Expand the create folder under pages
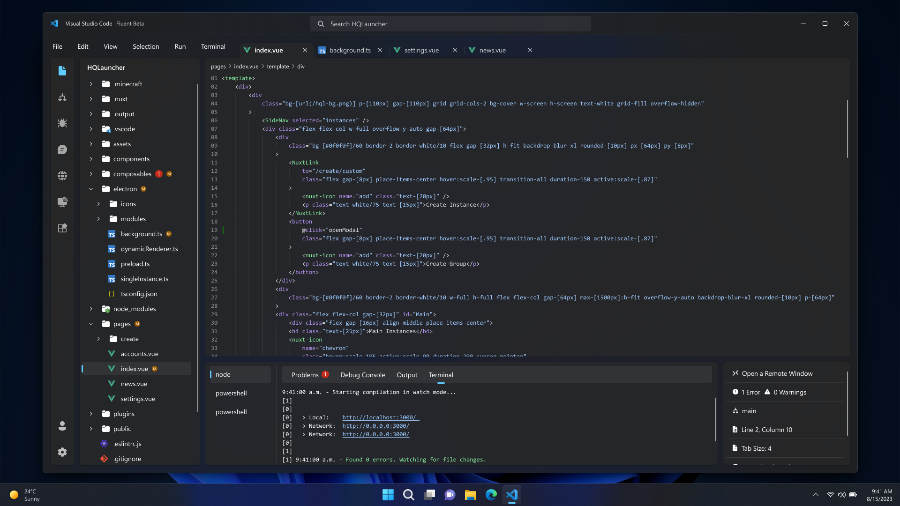 click(x=98, y=339)
